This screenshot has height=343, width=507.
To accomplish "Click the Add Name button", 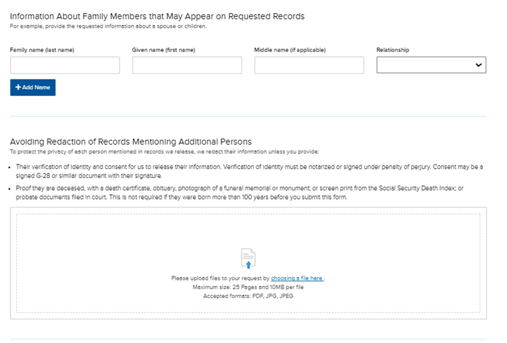I will [33, 87].
